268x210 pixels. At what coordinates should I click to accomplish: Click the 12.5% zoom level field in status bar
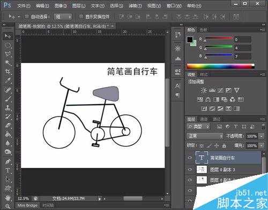coord(23,198)
